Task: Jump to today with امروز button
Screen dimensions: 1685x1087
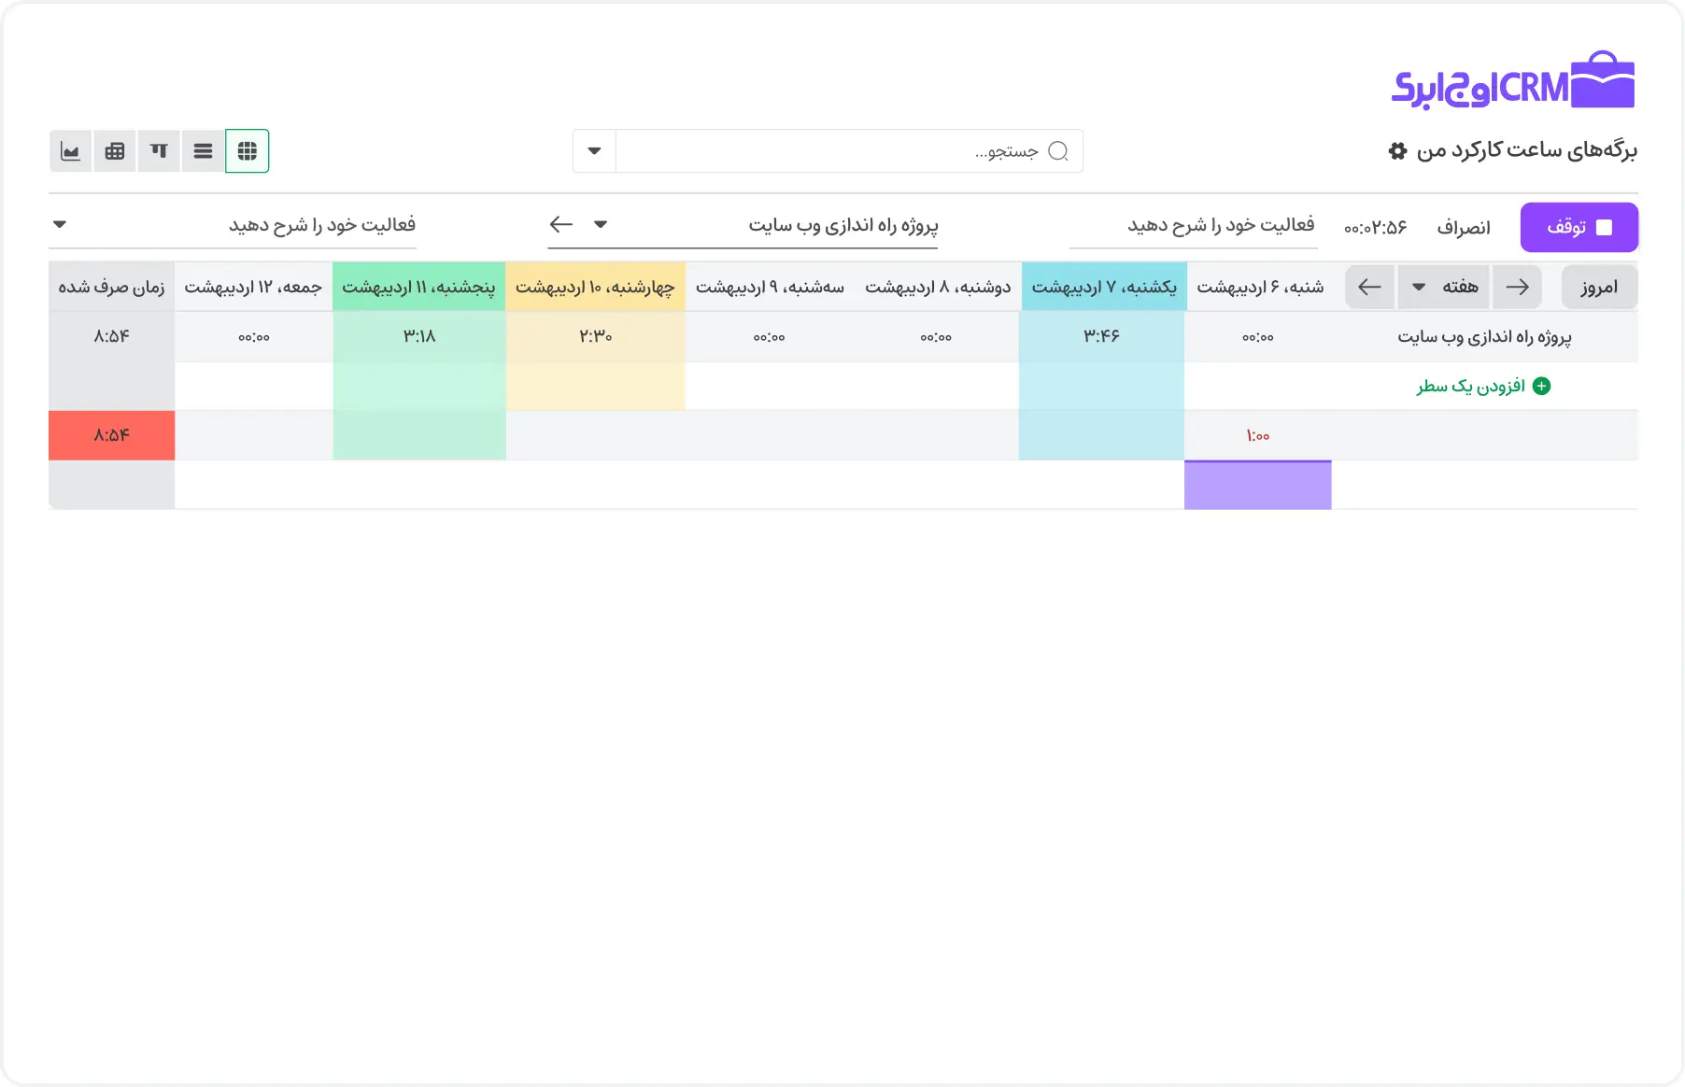Action: [1598, 288]
